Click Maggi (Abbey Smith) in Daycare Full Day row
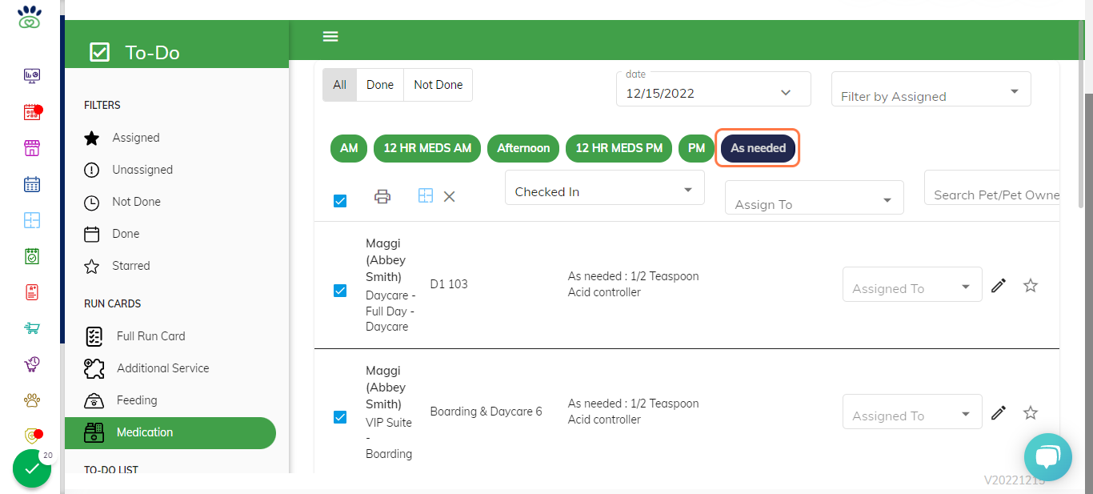 (x=386, y=260)
